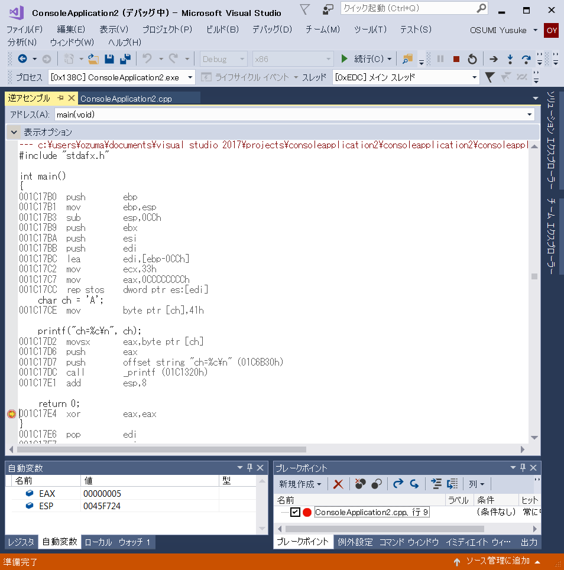Click the OY user avatar badge
Viewport: 564px width, 570px height.
[551, 31]
